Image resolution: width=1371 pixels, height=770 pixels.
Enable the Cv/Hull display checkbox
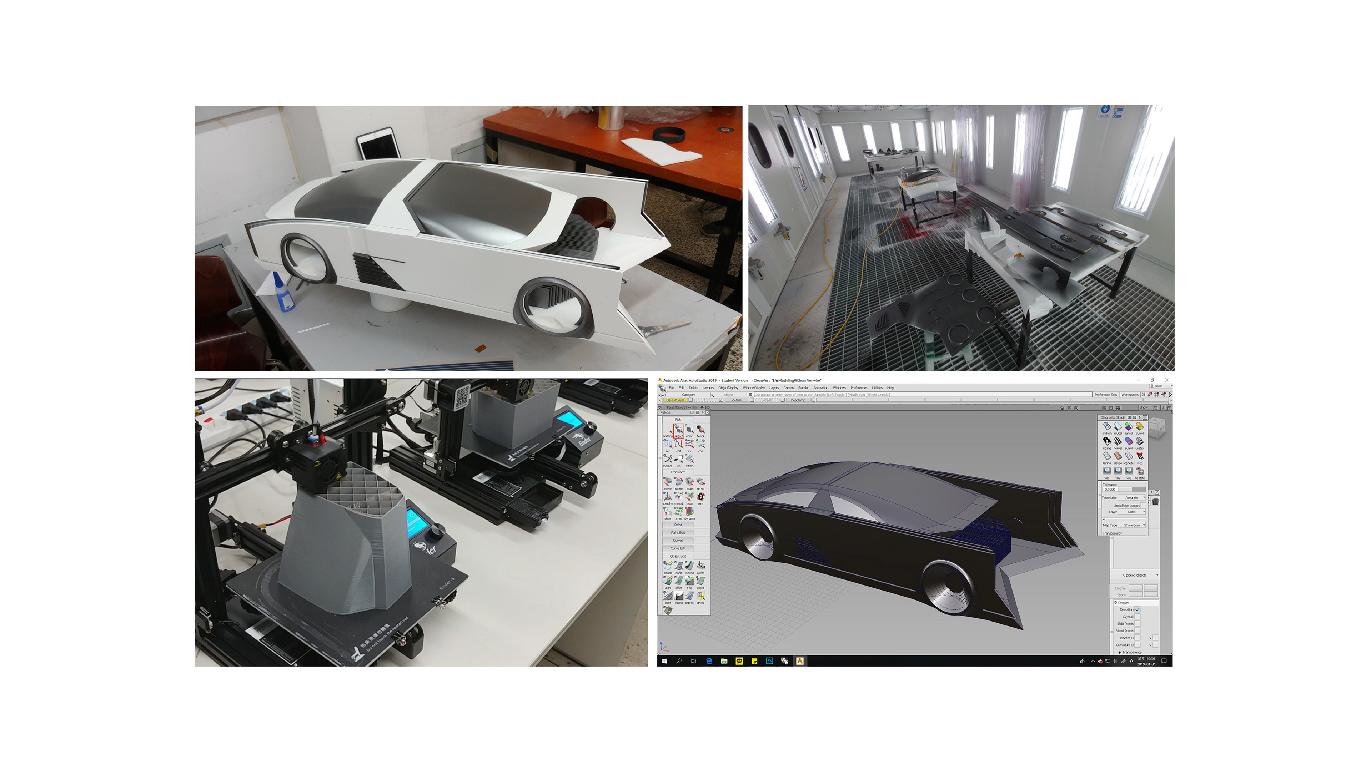[x=1138, y=616]
